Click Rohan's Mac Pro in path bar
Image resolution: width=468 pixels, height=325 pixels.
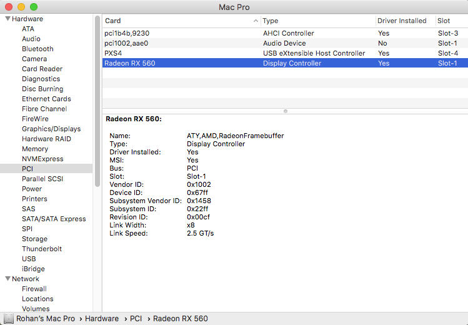point(46,319)
